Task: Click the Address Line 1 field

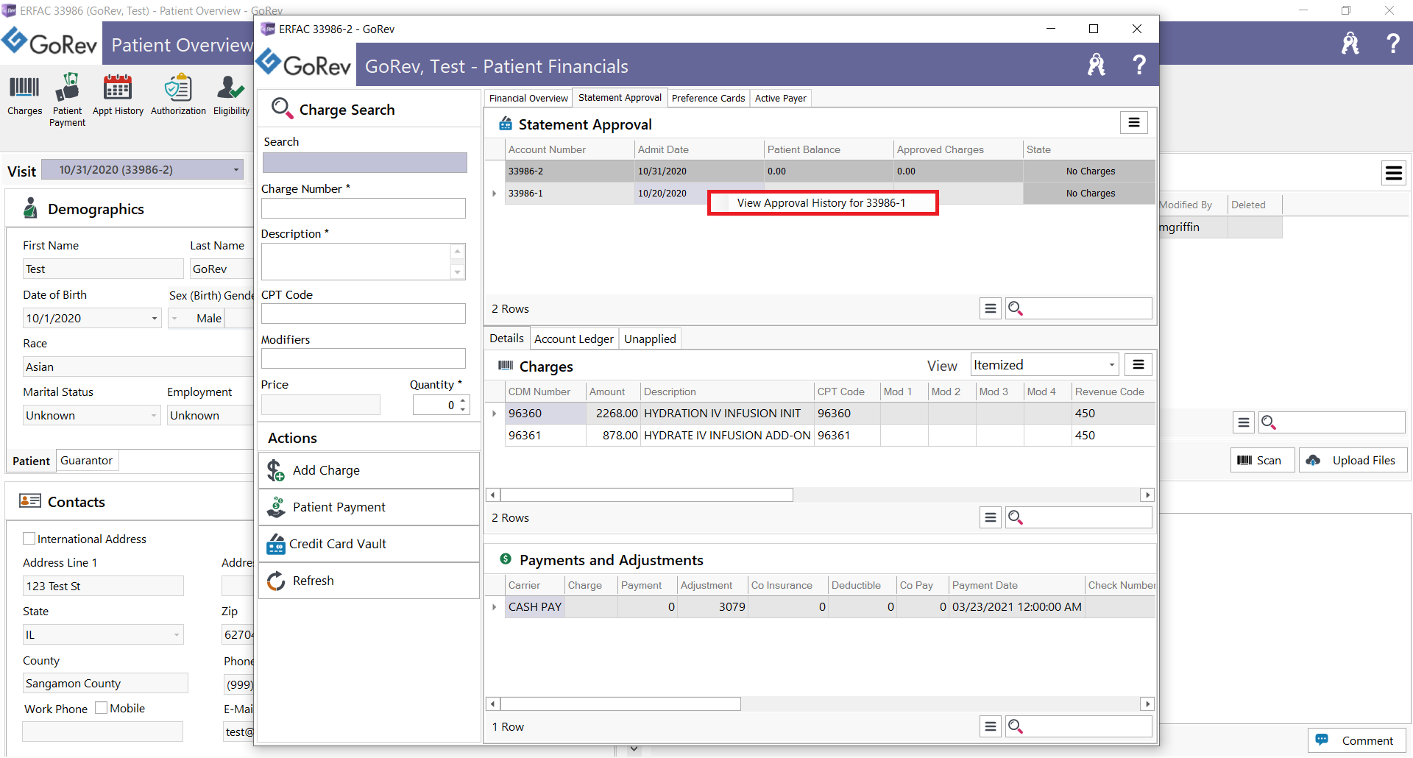Action: 103,587
